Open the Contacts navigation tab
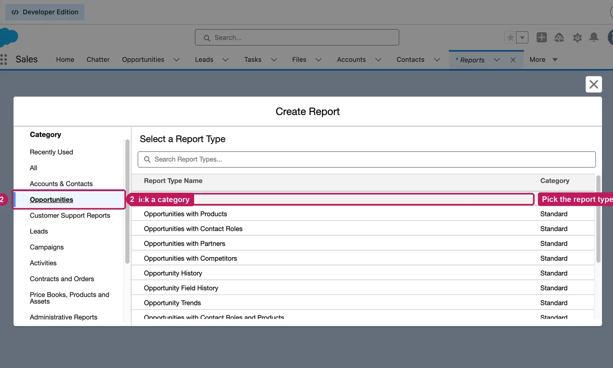Image resolution: width=613 pixels, height=368 pixels. coord(410,60)
